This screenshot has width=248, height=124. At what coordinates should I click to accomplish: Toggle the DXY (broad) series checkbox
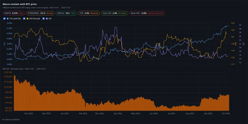(x=24, y=19)
